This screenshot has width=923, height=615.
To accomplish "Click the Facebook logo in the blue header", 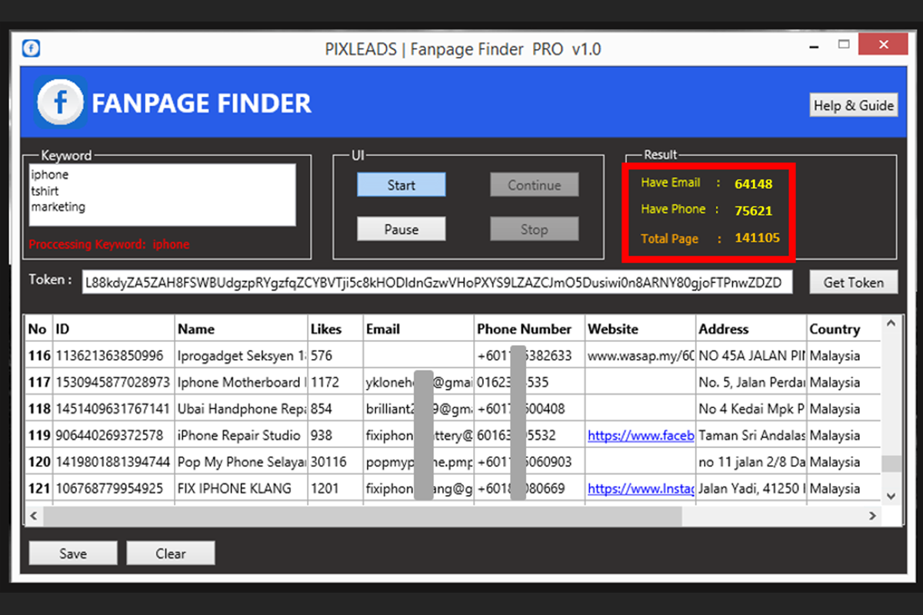I will pyautogui.click(x=61, y=102).
